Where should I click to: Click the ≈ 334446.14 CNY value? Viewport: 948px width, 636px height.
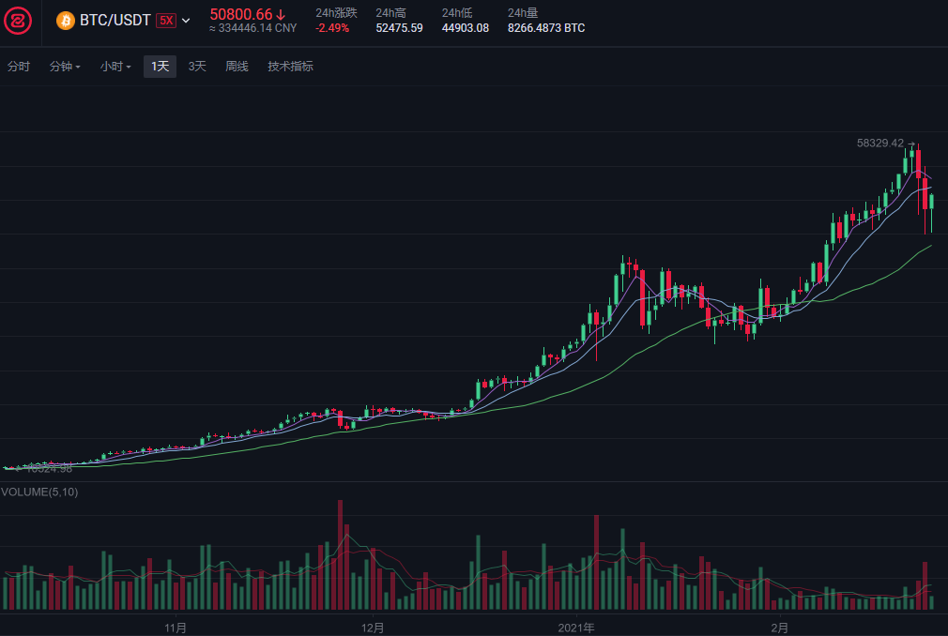252,28
